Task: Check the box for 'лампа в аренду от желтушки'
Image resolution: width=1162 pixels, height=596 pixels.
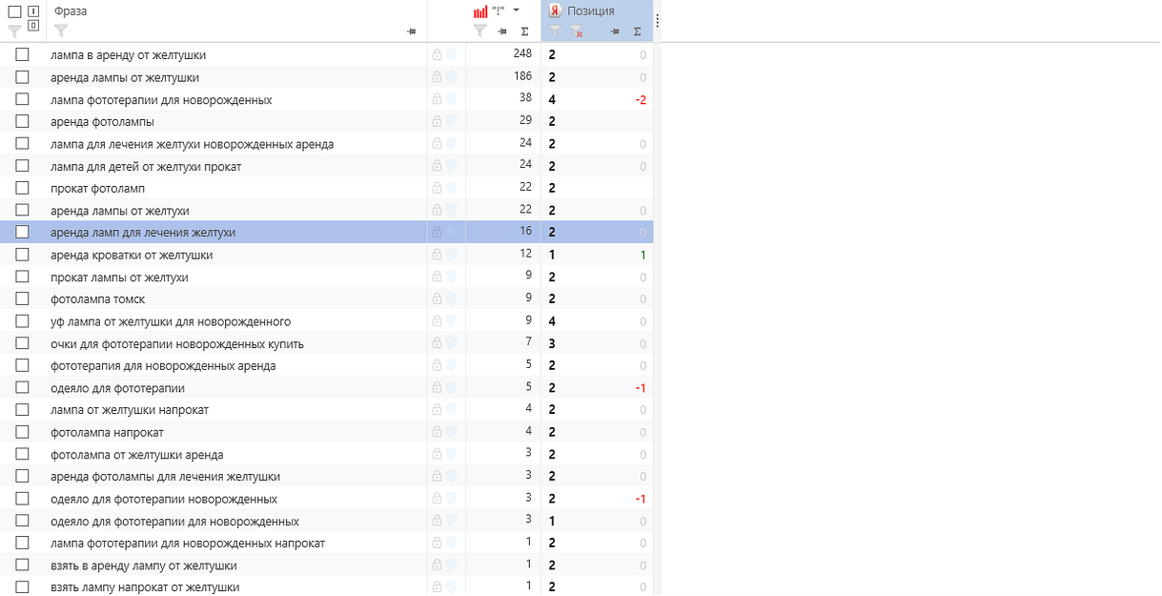Action: (x=22, y=54)
